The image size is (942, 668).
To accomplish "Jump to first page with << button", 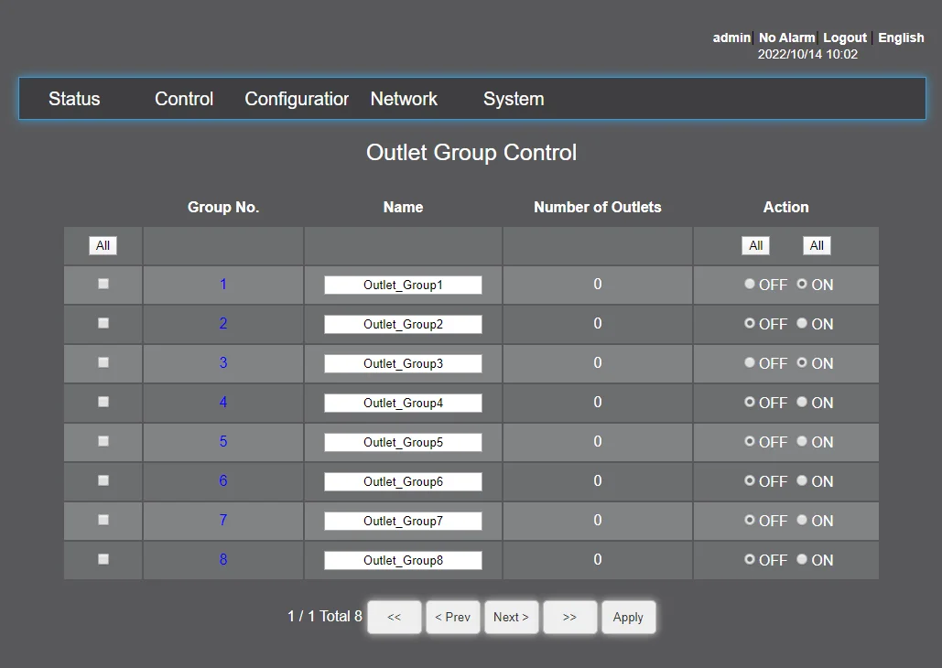I will coord(394,617).
